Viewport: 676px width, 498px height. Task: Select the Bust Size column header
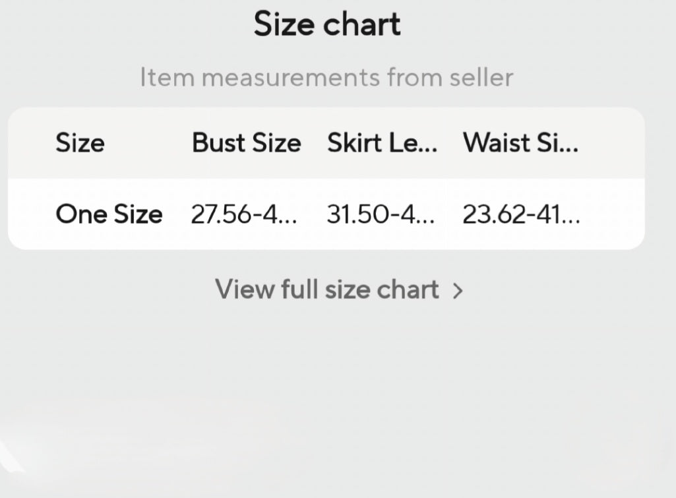[246, 143]
